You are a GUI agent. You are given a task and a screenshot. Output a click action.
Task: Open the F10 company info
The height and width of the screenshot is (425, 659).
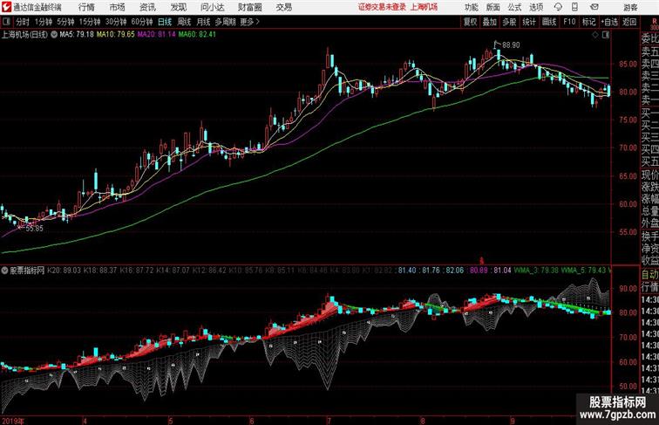pyautogui.click(x=569, y=22)
